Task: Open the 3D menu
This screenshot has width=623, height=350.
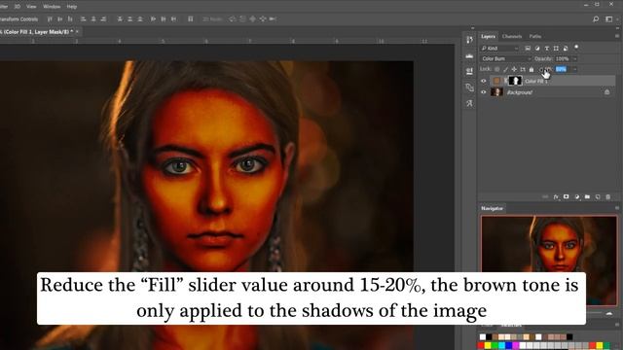Action: (x=18, y=7)
